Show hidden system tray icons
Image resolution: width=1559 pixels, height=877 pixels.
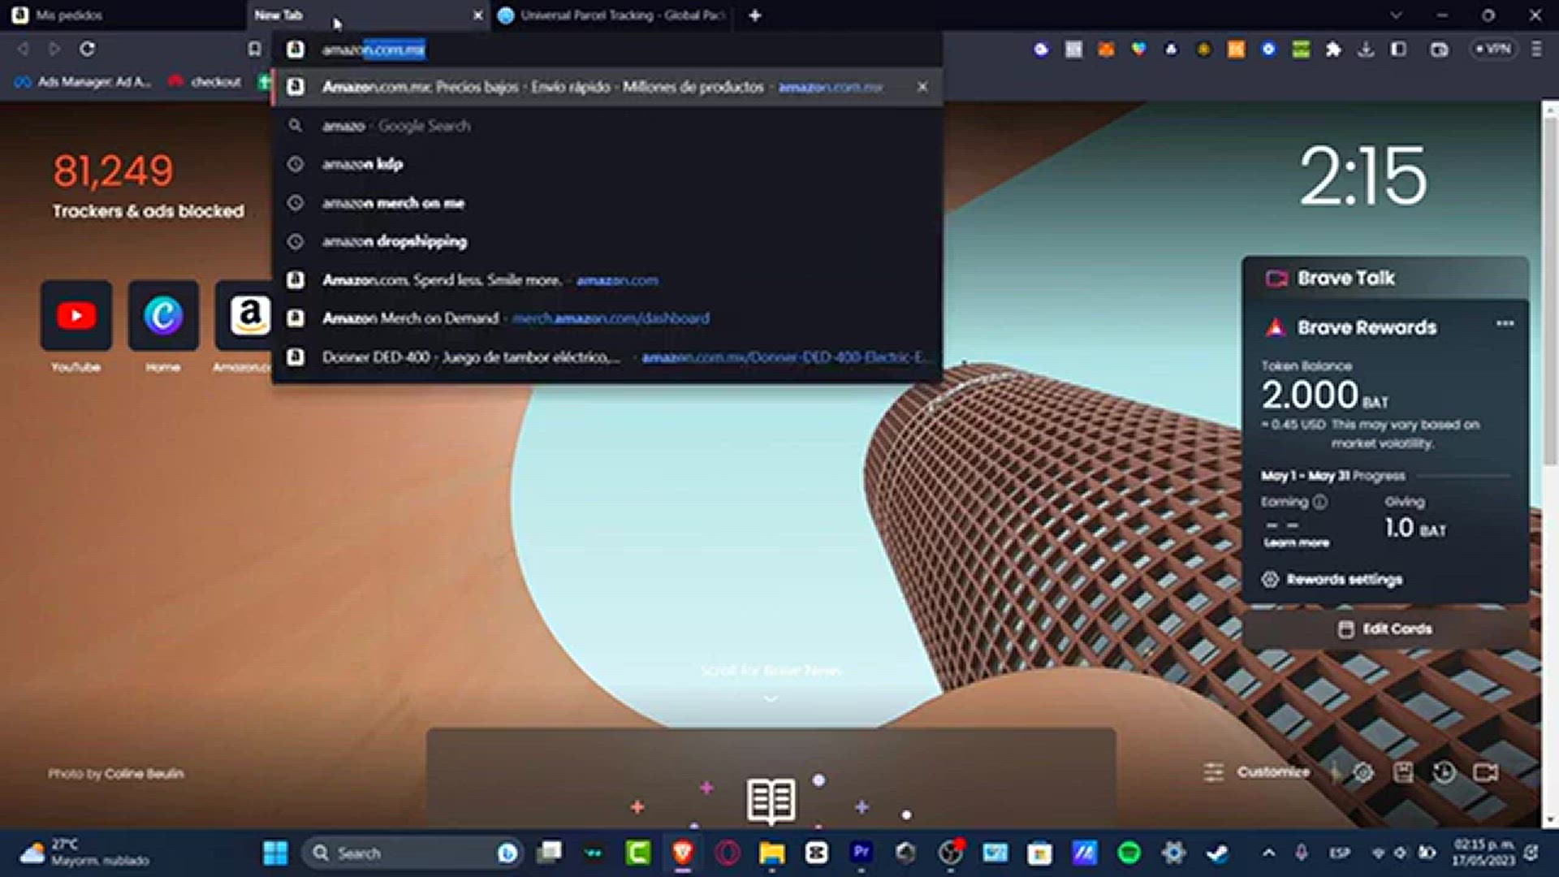click(1269, 853)
